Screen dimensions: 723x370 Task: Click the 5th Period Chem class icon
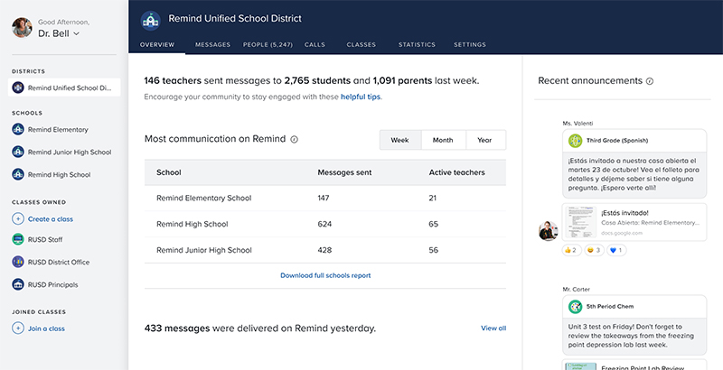click(575, 307)
